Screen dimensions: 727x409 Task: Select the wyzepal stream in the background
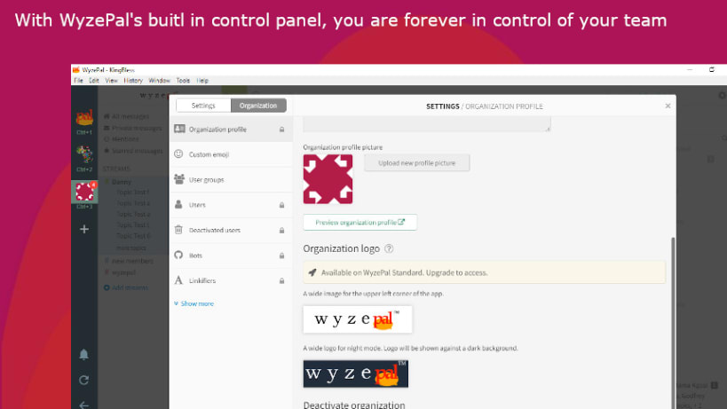123,272
